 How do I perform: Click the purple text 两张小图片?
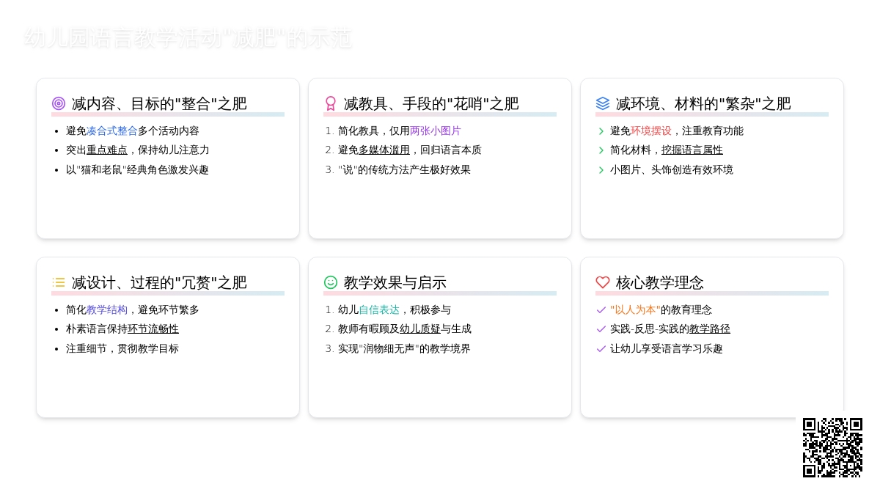coord(436,131)
